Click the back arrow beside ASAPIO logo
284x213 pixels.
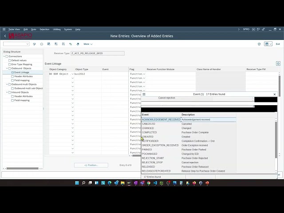pos(5,36)
